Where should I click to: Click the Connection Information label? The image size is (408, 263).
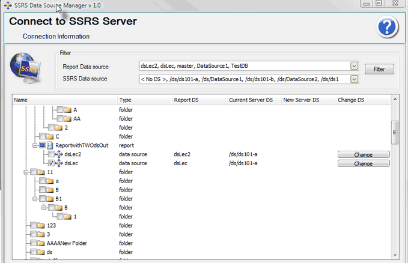(x=56, y=37)
